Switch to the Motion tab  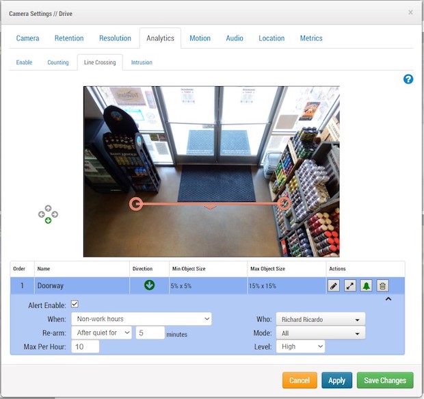[x=200, y=38]
